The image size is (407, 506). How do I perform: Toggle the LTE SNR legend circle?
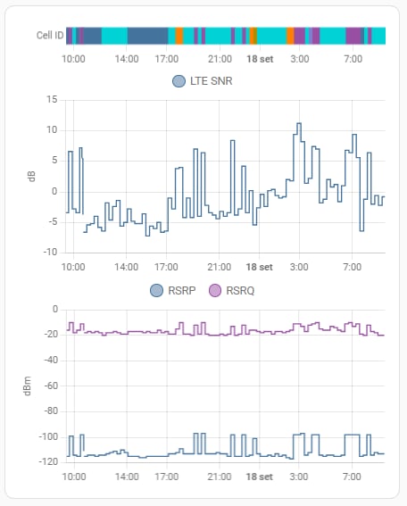tap(179, 81)
